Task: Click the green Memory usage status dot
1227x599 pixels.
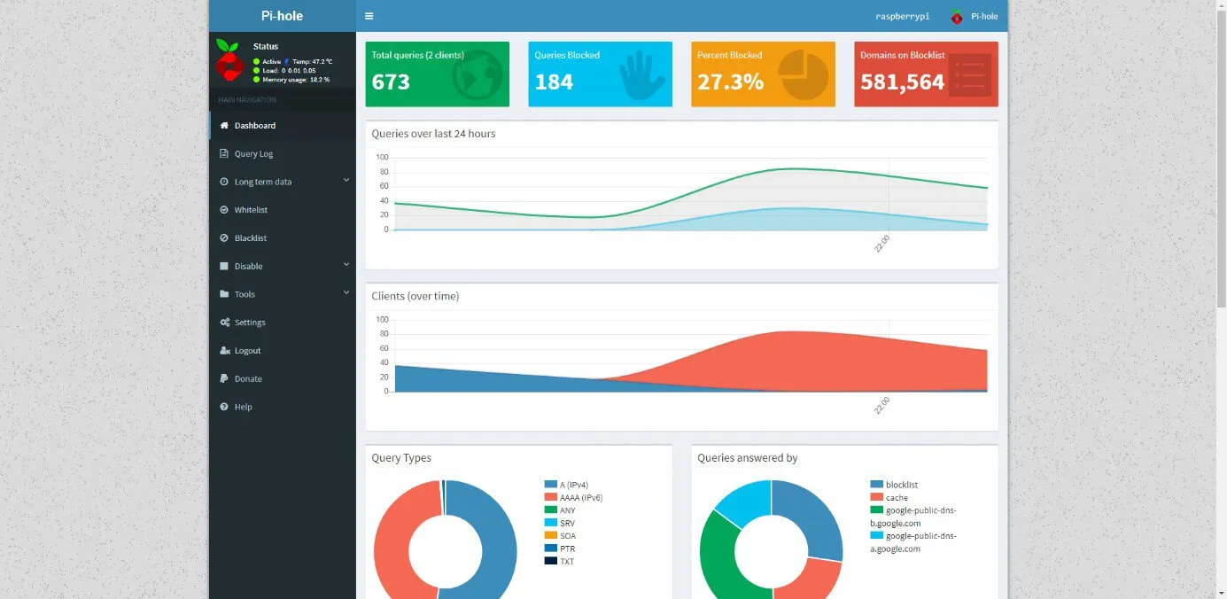Action: click(x=256, y=79)
